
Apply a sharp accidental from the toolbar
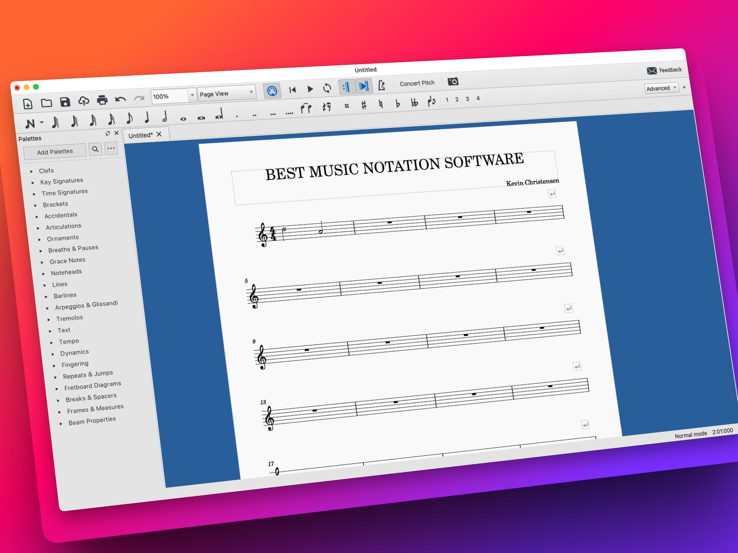pyautogui.click(x=363, y=104)
